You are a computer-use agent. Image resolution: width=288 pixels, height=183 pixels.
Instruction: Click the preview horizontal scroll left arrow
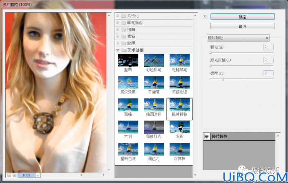tap(81, 175)
